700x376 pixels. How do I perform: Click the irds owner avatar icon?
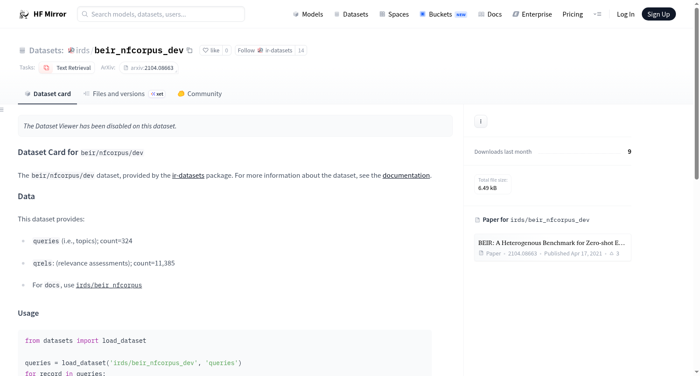point(71,50)
